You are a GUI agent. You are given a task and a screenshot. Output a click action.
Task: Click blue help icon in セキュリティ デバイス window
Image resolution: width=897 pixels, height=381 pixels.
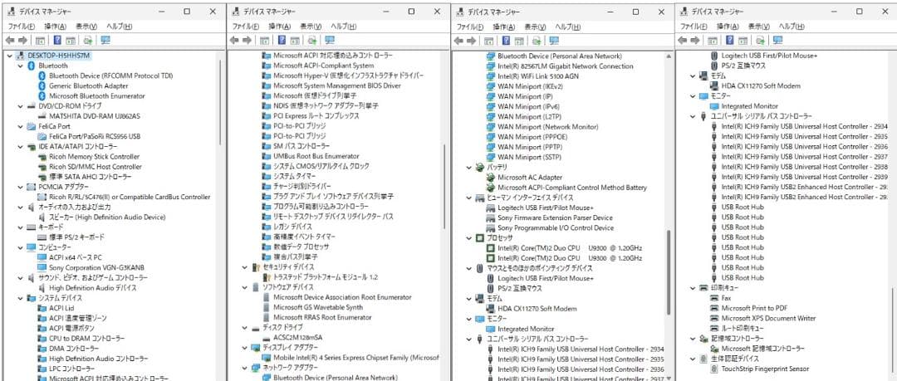tap(282, 40)
